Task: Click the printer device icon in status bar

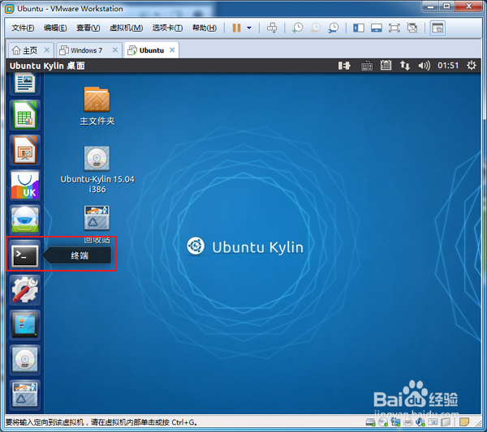Action: point(408,422)
